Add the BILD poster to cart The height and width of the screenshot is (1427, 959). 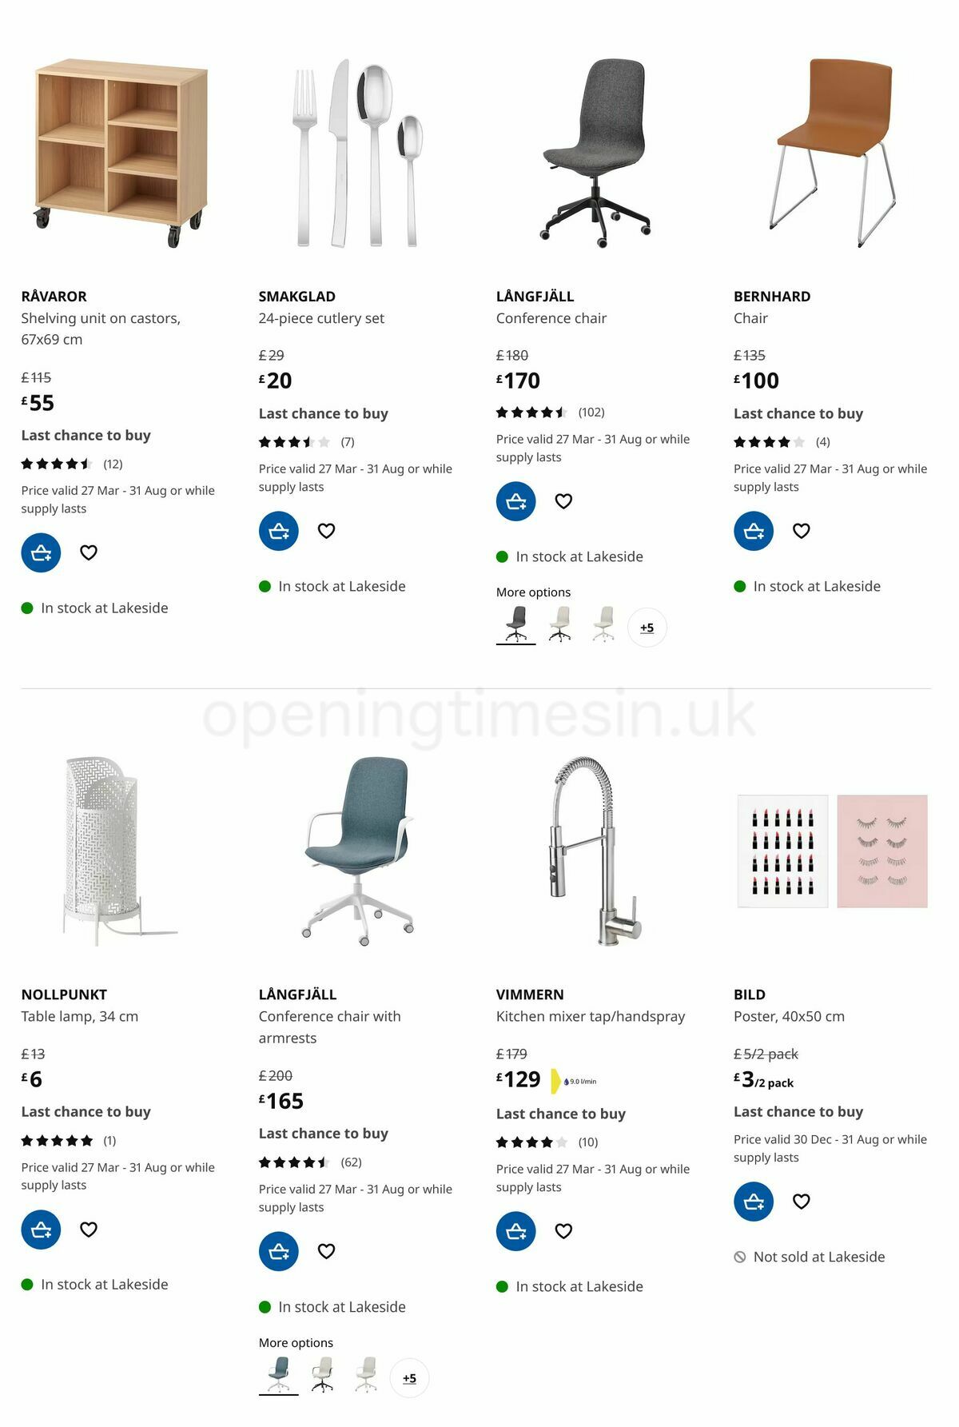coord(753,1201)
